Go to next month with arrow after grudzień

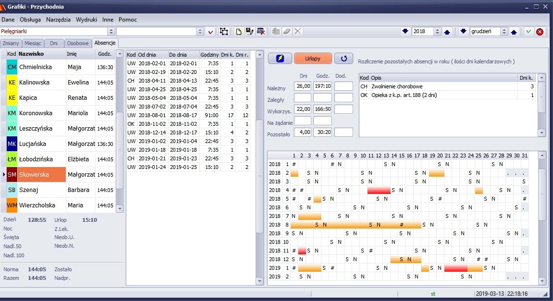coord(514,32)
